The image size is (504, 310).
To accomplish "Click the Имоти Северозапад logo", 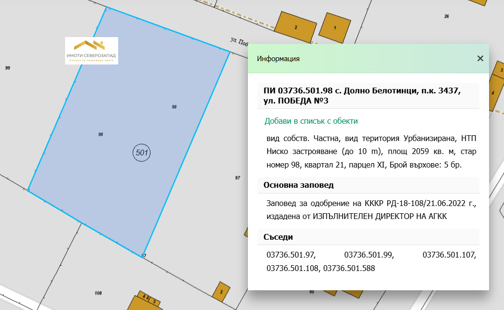I will [92, 51].
